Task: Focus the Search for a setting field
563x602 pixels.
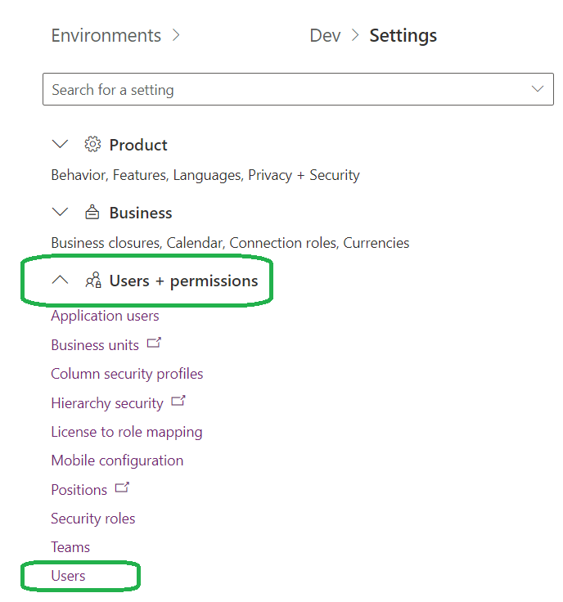Action: [x=298, y=89]
